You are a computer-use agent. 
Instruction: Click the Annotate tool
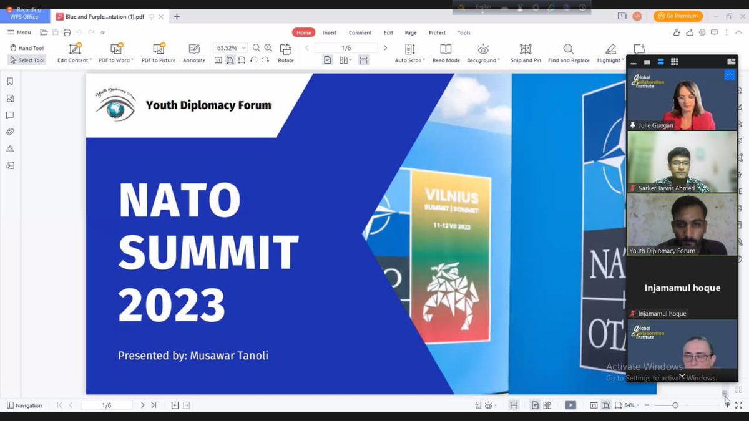(x=194, y=53)
